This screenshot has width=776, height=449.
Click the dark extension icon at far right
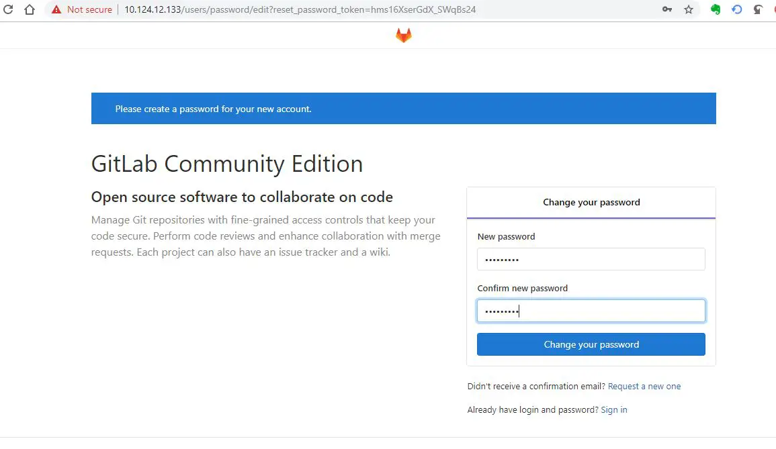759,10
